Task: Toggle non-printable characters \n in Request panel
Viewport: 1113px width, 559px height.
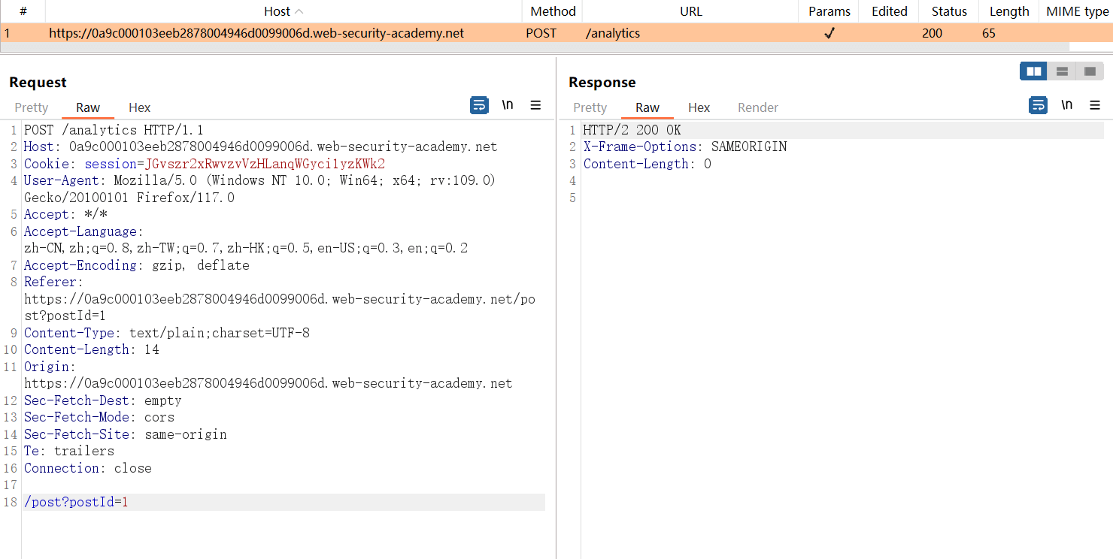Action: 508,105
